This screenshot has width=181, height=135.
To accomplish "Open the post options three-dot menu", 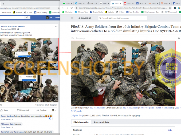I will [56, 26].
